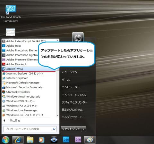Open デバイスとプリンター

tap(74, 102)
